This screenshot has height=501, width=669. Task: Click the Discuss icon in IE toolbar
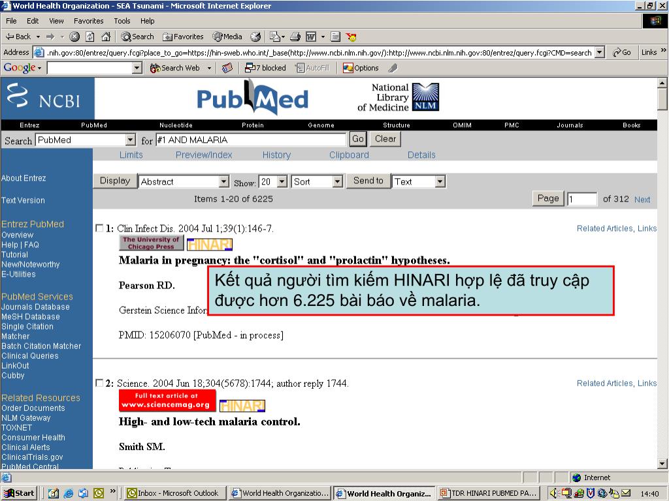click(x=335, y=37)
